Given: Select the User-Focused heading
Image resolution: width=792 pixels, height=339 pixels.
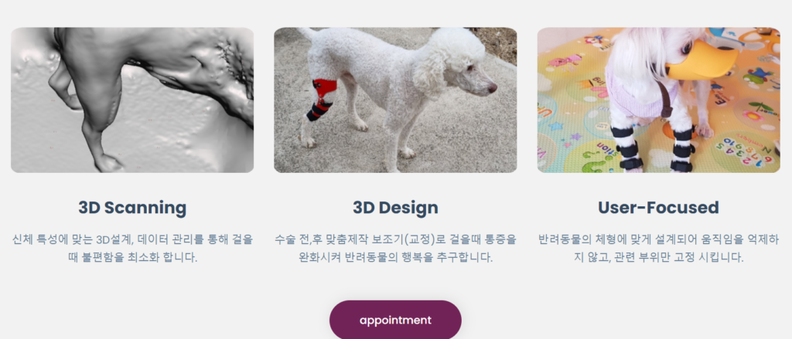Looking at the screenshot, I should [x=658, y=208].
